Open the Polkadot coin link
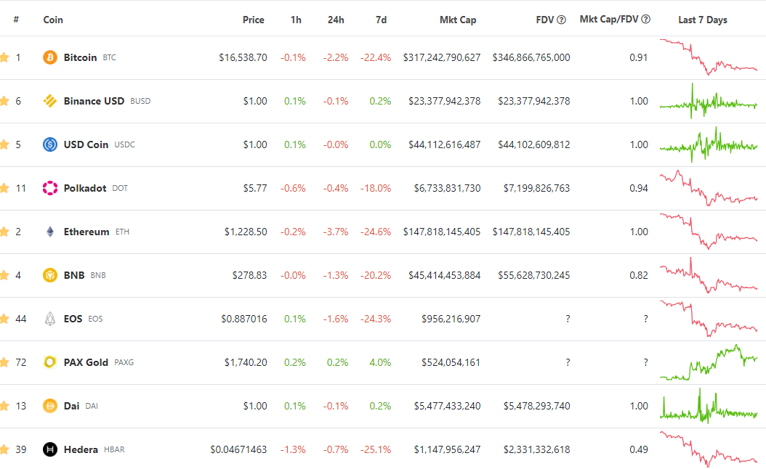Image resolution: width=766 pixels, height=469 pixels. point(85,188)
